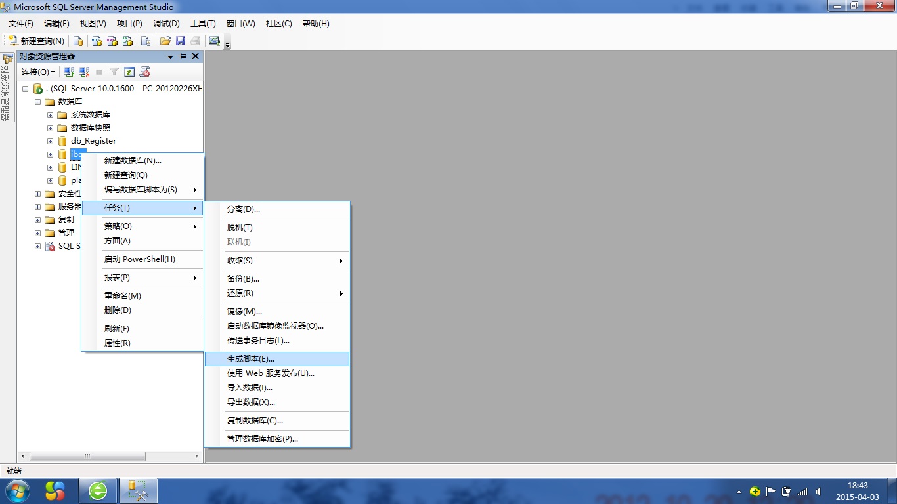Open the 调试(D) menu
897x504 pixels.
tap(166, 24)
